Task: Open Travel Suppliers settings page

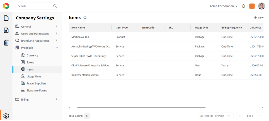Action: (x=36, y=84)
